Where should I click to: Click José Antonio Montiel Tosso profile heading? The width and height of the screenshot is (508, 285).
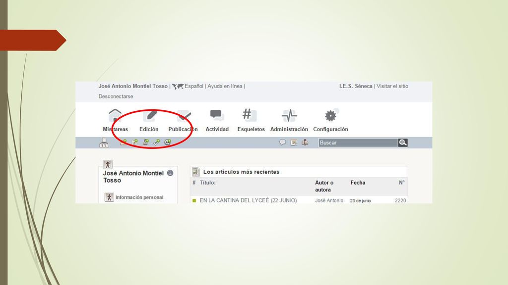click(x=133, y=177)
